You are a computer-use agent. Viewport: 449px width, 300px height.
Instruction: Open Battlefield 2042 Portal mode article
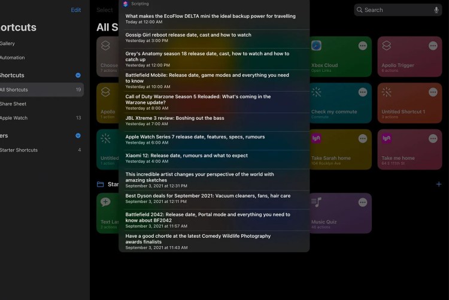click(214, 220)
